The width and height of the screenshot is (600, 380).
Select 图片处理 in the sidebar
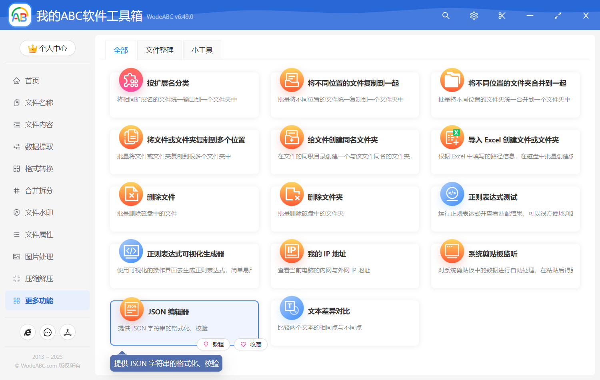(x=38, y=256)
